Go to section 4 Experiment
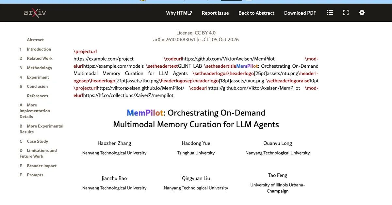 pyautogui.click(x=34, y=77)
